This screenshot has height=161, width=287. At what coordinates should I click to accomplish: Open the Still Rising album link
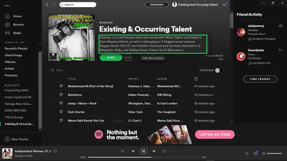(x=164, y=95)
